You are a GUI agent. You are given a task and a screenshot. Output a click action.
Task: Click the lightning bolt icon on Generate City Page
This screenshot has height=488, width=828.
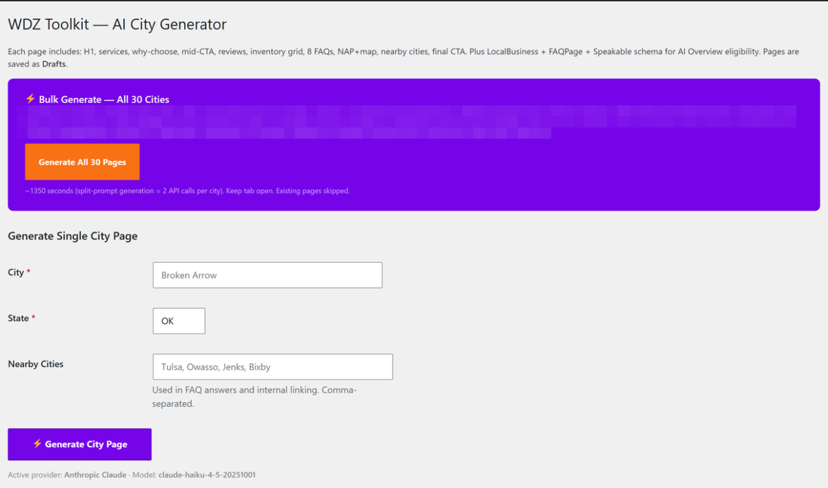[37, 444]
